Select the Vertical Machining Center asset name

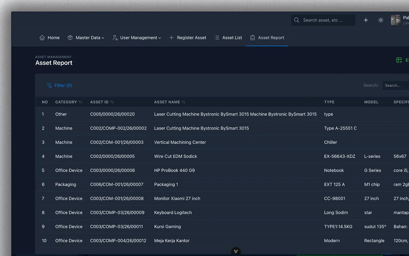[x=180, y=142]
